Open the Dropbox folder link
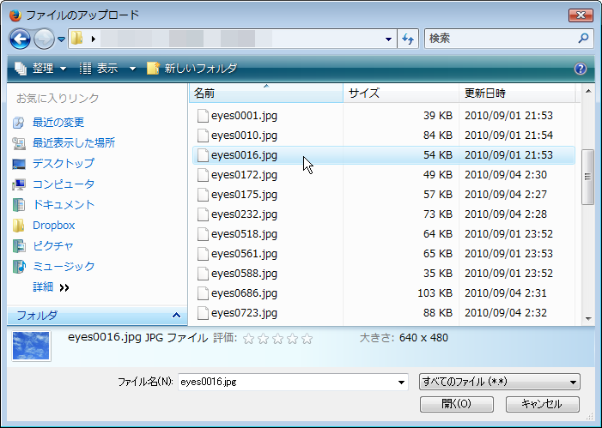Viewport: 602px width, 428px height. [x=54, y=225]
